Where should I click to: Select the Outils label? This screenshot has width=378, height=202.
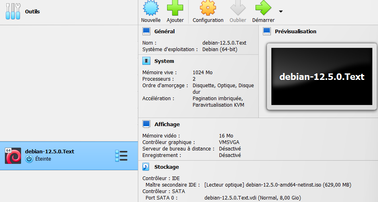click(32, 11)
